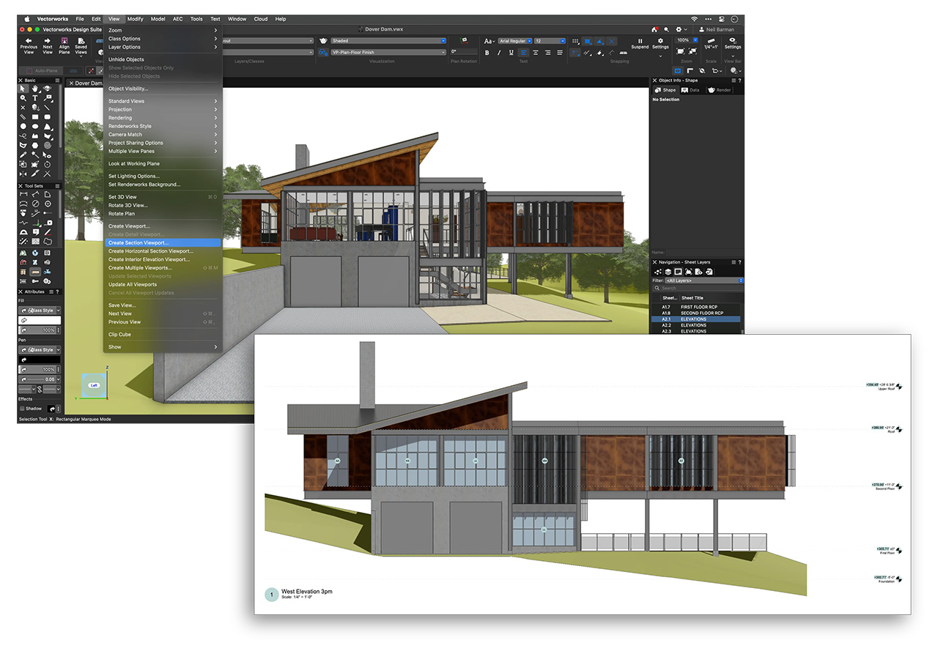Toggle Underline text formatting
This screenshot has width=938, height=654.
tap(511, 53)
